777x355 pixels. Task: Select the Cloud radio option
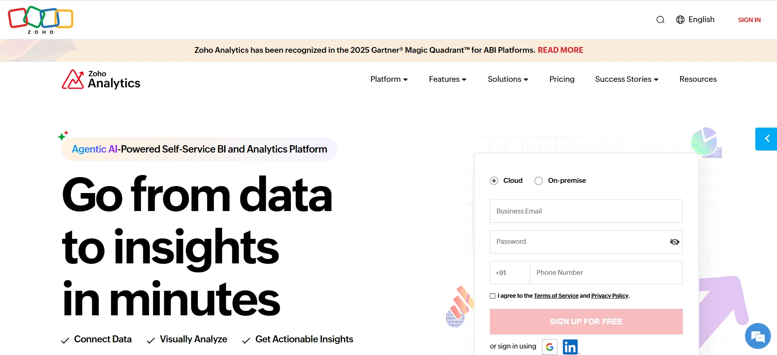pyautogui.click(x=494, y=181)
